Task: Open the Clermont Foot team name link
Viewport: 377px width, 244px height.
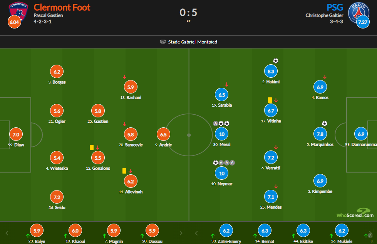Action: (62, 7)
